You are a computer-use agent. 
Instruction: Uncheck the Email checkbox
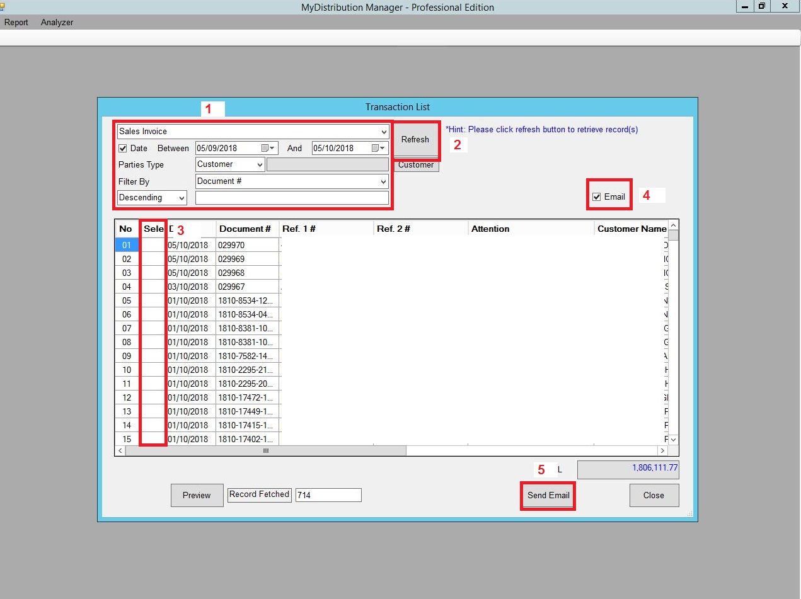(597, 197)
